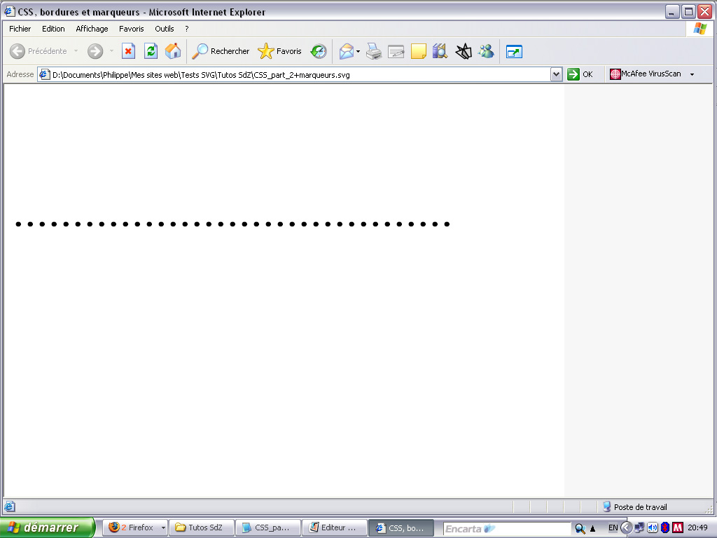Expand the Firefox taskbar group arrow
The image size is (717, 538).
click(162, 528)
